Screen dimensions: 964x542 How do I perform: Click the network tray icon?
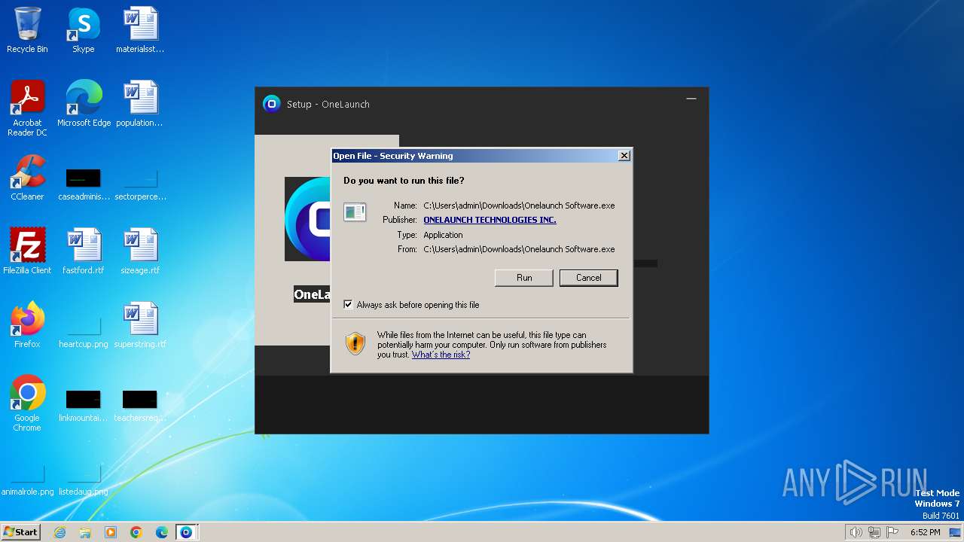click(x=874, y=532)
